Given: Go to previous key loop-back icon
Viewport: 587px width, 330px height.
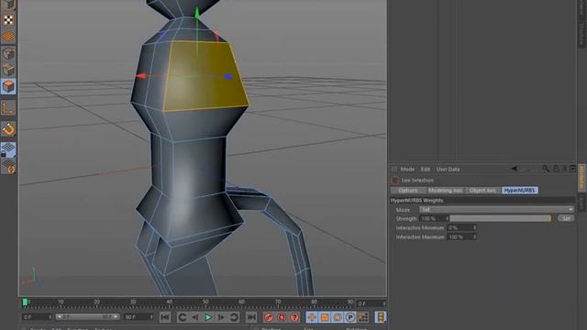Looking at the screenshot, I should 183,317.
